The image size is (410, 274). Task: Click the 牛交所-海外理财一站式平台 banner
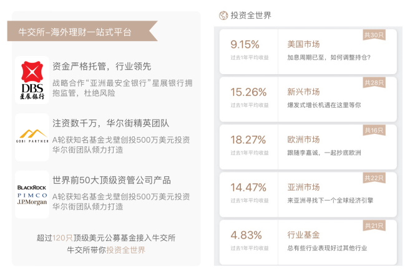pyautogui.click(x=82, y=31)
